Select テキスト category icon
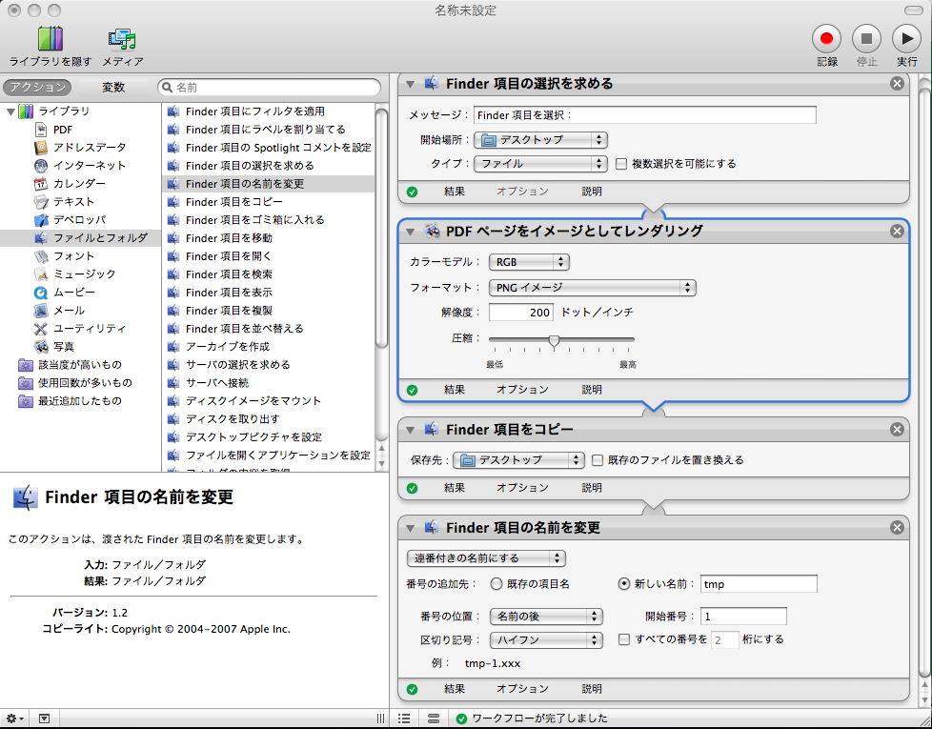The height and width of the screenshot is (729, 932). 41,202
